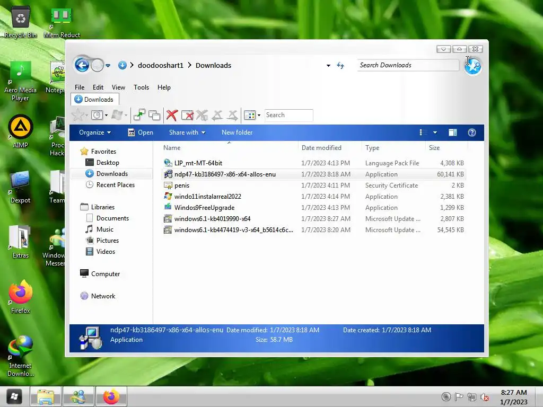This screenshot has height=407, width=543.
Task: Select Desktop in the navigation pane
Action: click(107, 163)
